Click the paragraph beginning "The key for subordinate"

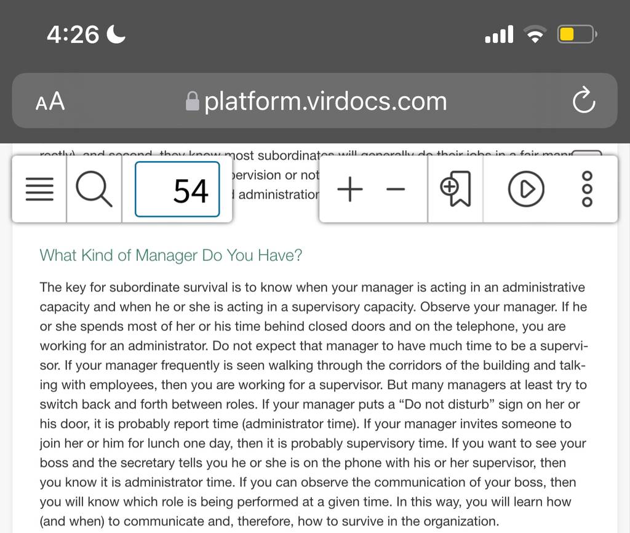pos(313,404)
